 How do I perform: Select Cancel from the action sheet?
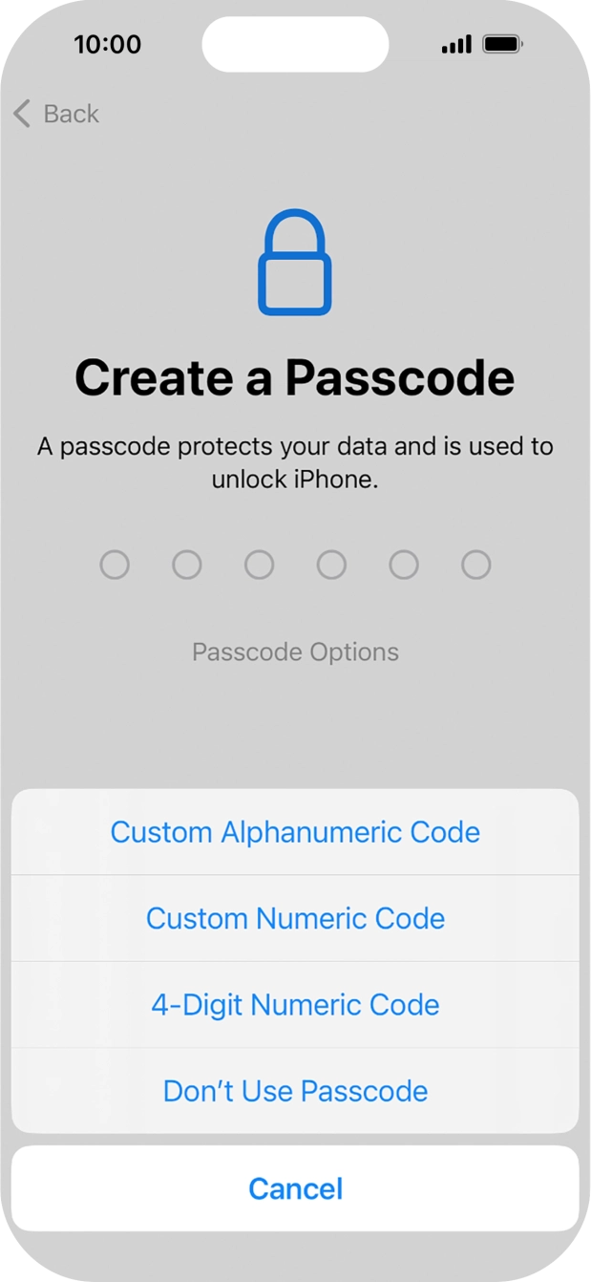(x=296, y=1188)
